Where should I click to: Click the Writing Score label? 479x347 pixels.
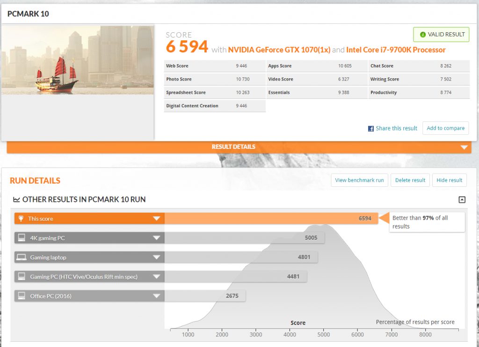385,79
